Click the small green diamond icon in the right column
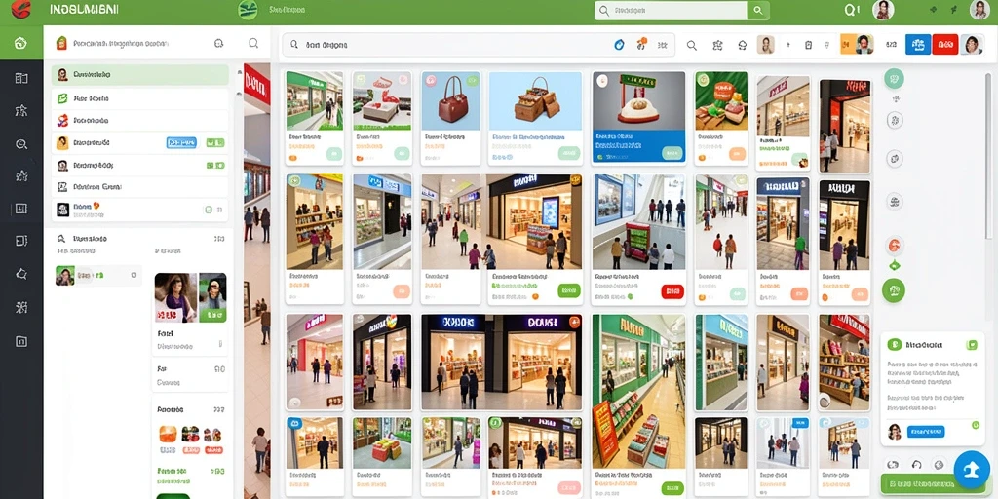This screenshot has width=998, height=499. point(895,265)
